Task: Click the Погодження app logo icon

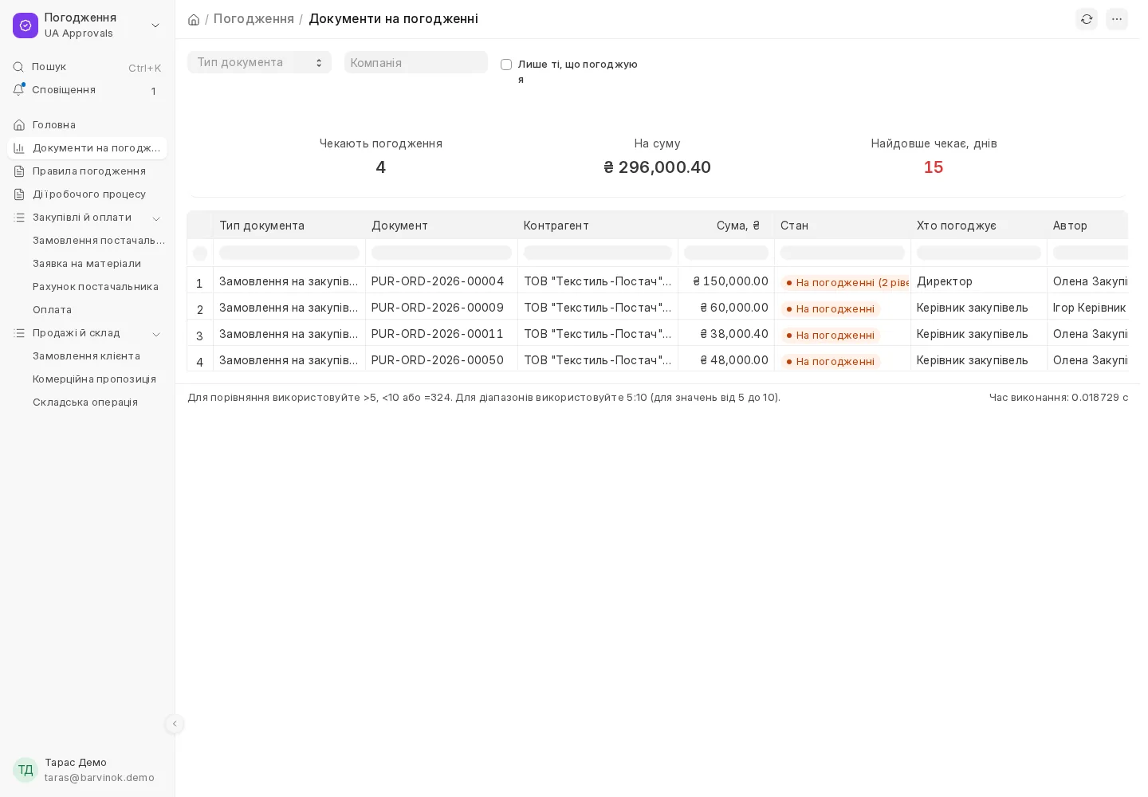Action: pyautogui.click(x=26, y=26)
